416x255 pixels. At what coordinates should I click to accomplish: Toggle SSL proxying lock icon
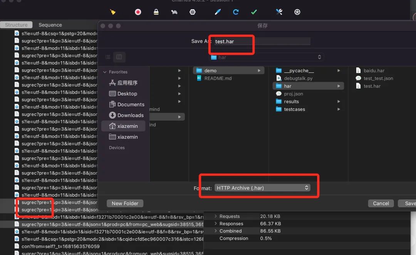click(x=156, y=12)
